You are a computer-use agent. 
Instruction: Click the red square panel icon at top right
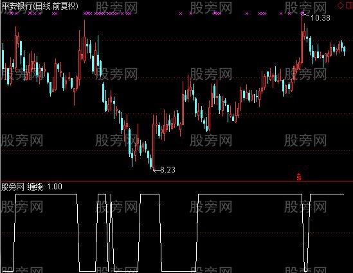click(349, 5)
